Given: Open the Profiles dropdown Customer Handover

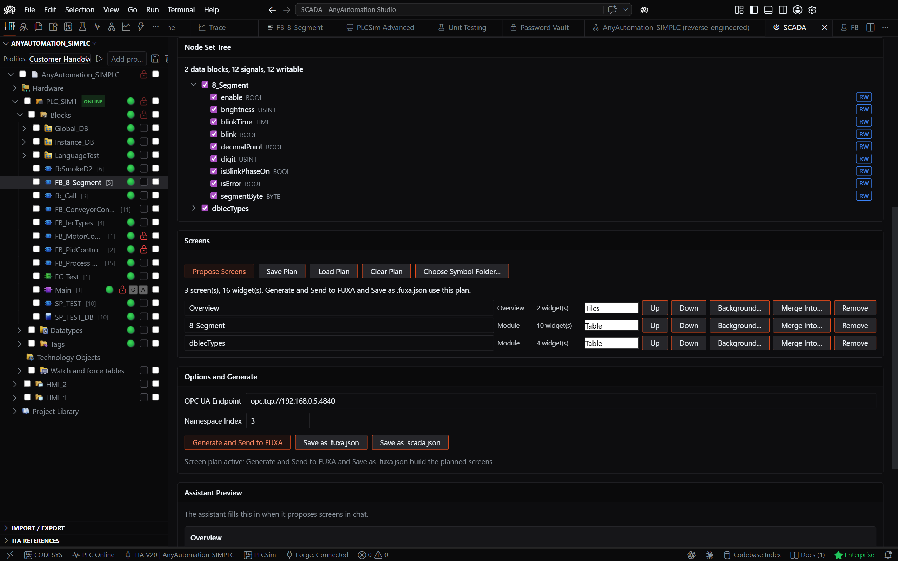Looking at the screenshot, I should tap(60, 59).
